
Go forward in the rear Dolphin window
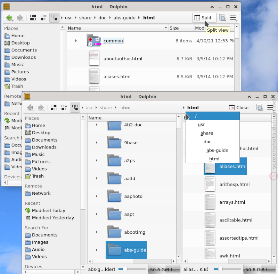click(x=20, y=18)
